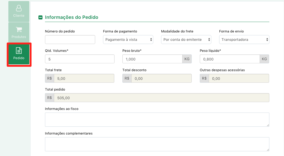Click the Peso líquido input field
The image size is (284, 156).
230,59
